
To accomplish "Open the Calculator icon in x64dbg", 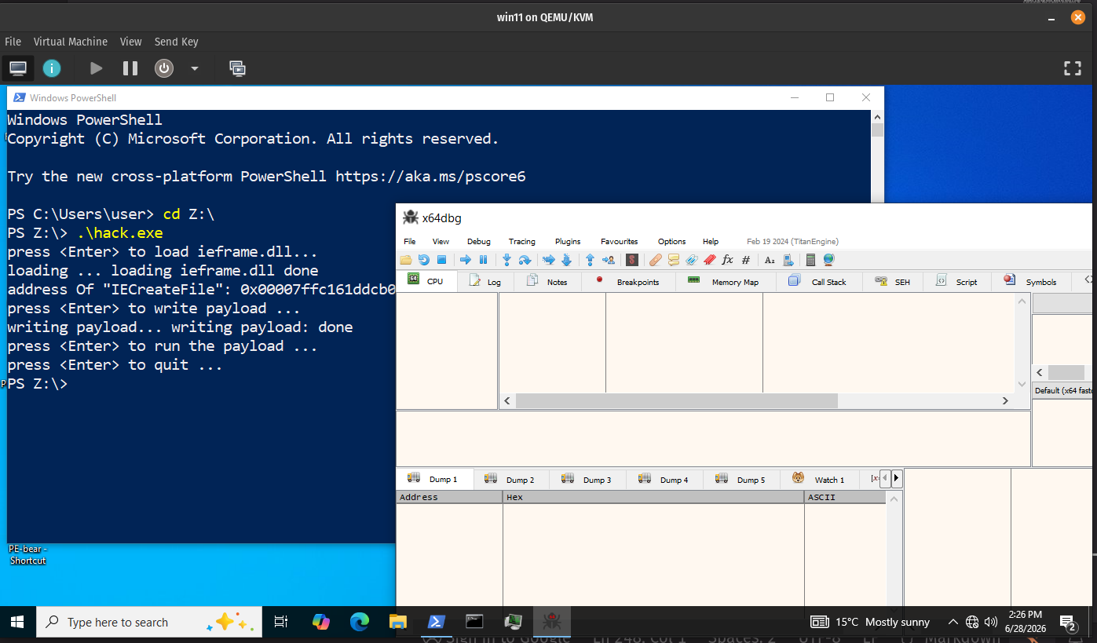I will point(810,260).
